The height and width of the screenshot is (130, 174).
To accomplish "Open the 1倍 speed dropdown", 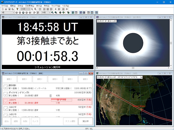I will point(13,12).
